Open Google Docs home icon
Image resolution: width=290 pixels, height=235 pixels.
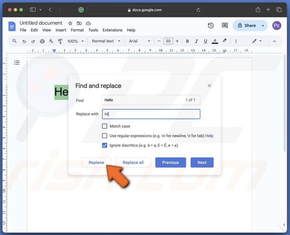(x=12, y=26)
